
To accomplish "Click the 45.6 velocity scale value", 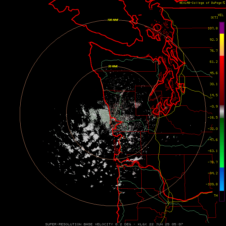I will (x=214, y=73).
